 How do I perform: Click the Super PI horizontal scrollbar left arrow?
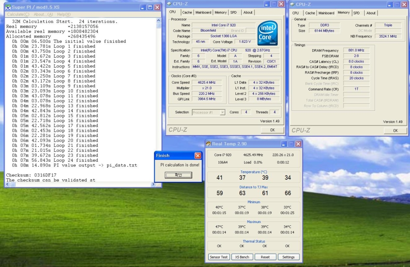[8, 185]
